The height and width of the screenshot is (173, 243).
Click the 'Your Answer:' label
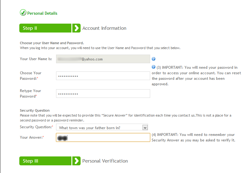click(32, 137)
